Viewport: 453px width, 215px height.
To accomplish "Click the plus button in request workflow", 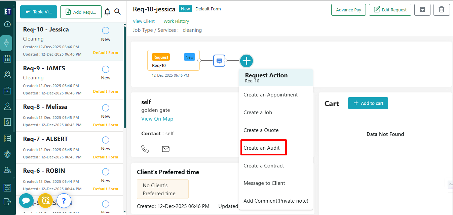I will point(247,61).
